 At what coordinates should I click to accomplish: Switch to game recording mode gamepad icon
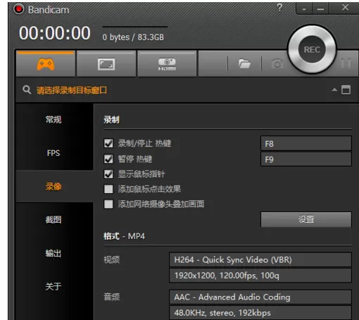click(46, 64)
